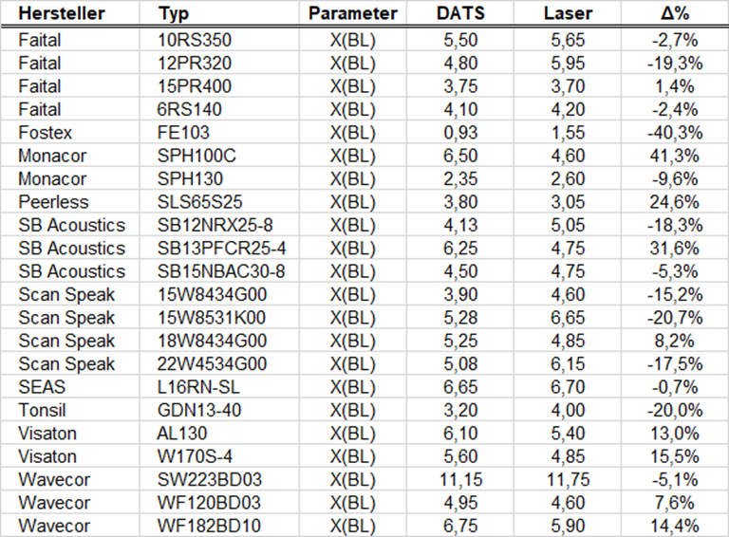The width and height of the screenshot is (729, 537).
Task: Click the delta value 15,5%
Action: coord(675,456)
